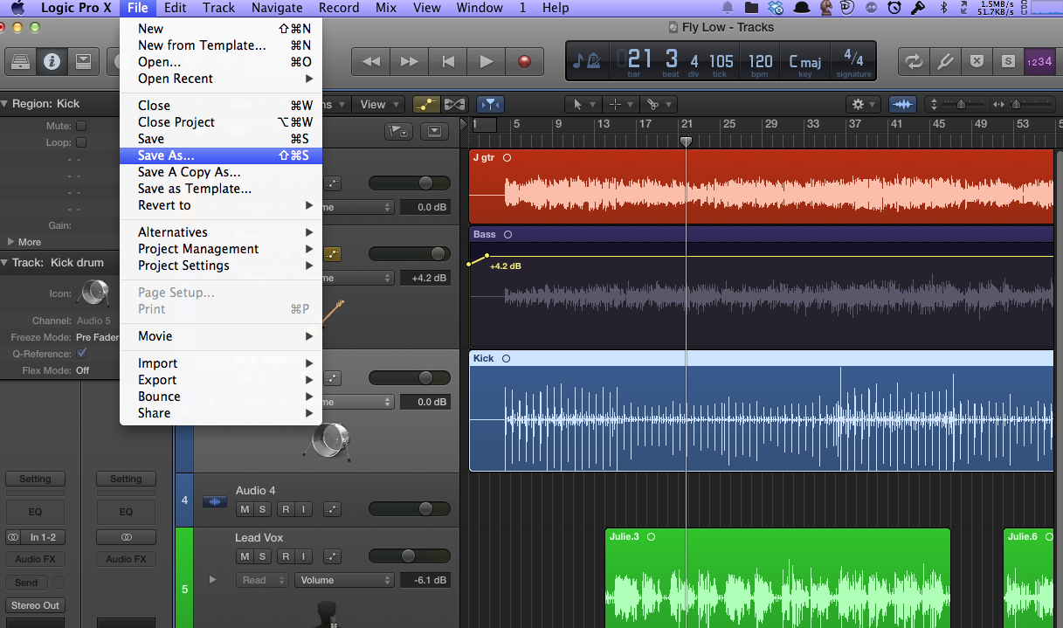Open the Library panel icon

(x=21, y=61)
